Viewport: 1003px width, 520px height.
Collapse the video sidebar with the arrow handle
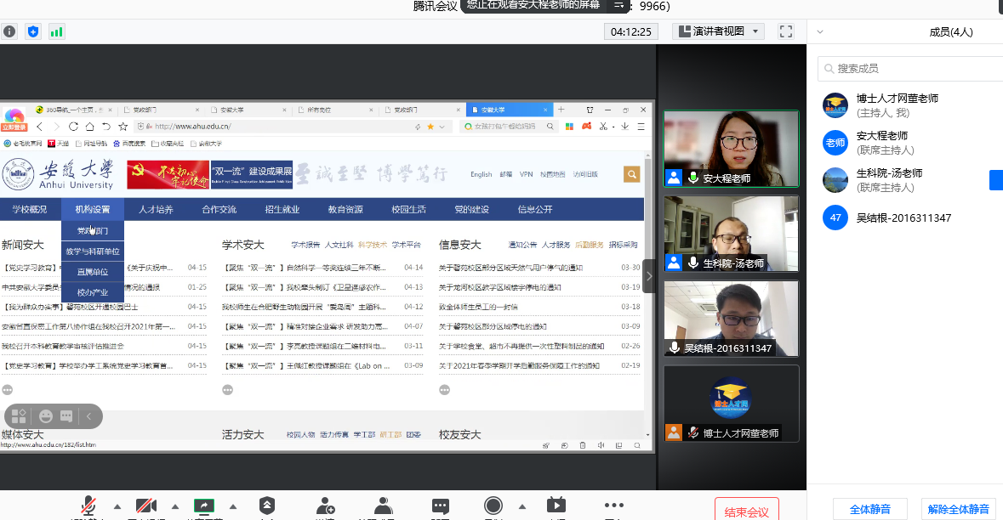point(648,276)
